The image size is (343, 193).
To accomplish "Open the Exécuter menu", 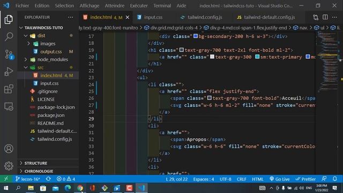I will click(x=139, y=6).
